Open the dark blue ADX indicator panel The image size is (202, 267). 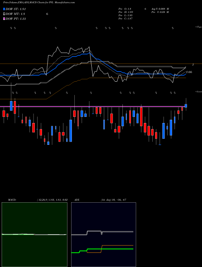[x=103, y=235]
